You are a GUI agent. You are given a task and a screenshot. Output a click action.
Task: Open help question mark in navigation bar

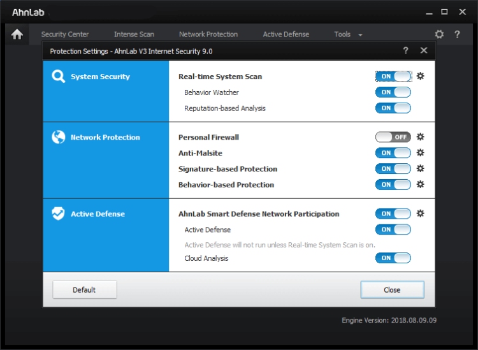pos(457,34)
